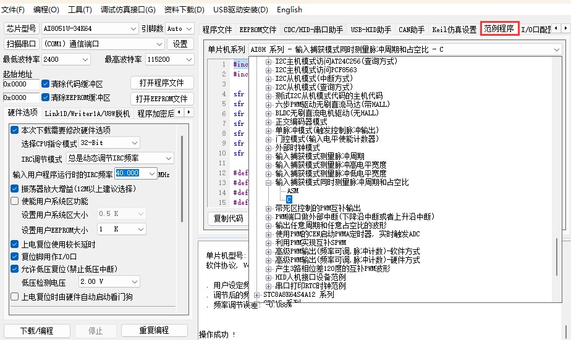The image size is (571, 340).
Task: Open the USB驱动安装(D) menu
Action: coord(240,9)
